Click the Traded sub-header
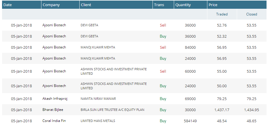Screen dimensions: 268x124 click(222, 14)
